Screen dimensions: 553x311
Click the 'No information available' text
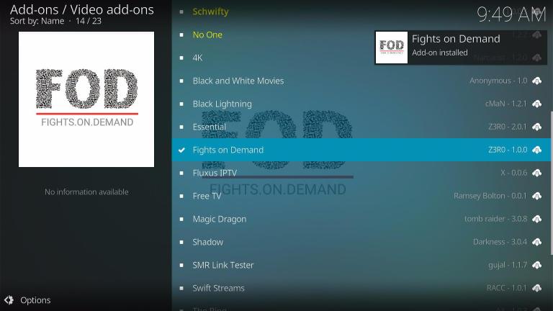86,191
